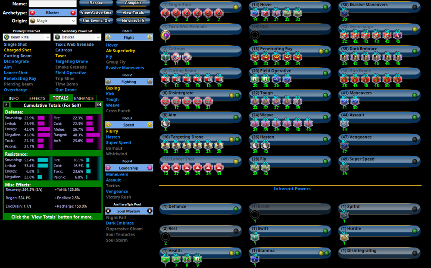This screenshot has height=268, width=431.
Task: Enable the dark toggle on Evasive Maneuvers
Action: click(x=415, y=7)
